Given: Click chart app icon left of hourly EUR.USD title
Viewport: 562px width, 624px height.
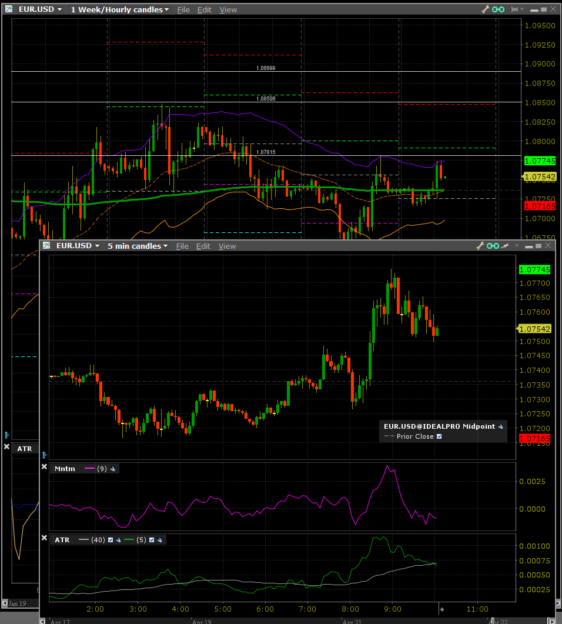Looking at the screenshot, I should [x=9, y=9].
